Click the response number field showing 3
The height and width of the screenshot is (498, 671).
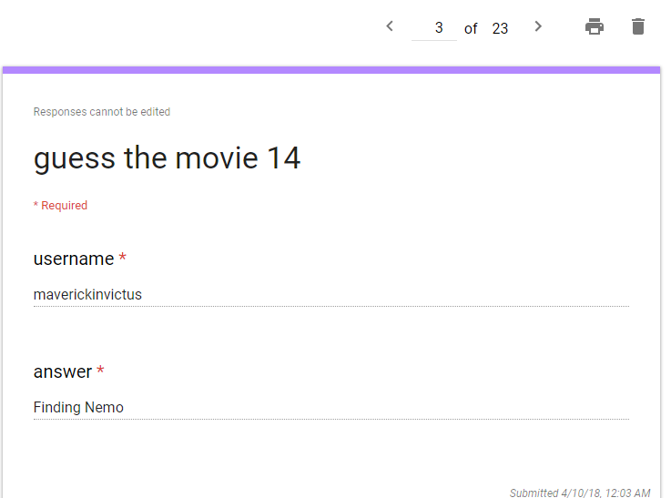coord(434,28)
